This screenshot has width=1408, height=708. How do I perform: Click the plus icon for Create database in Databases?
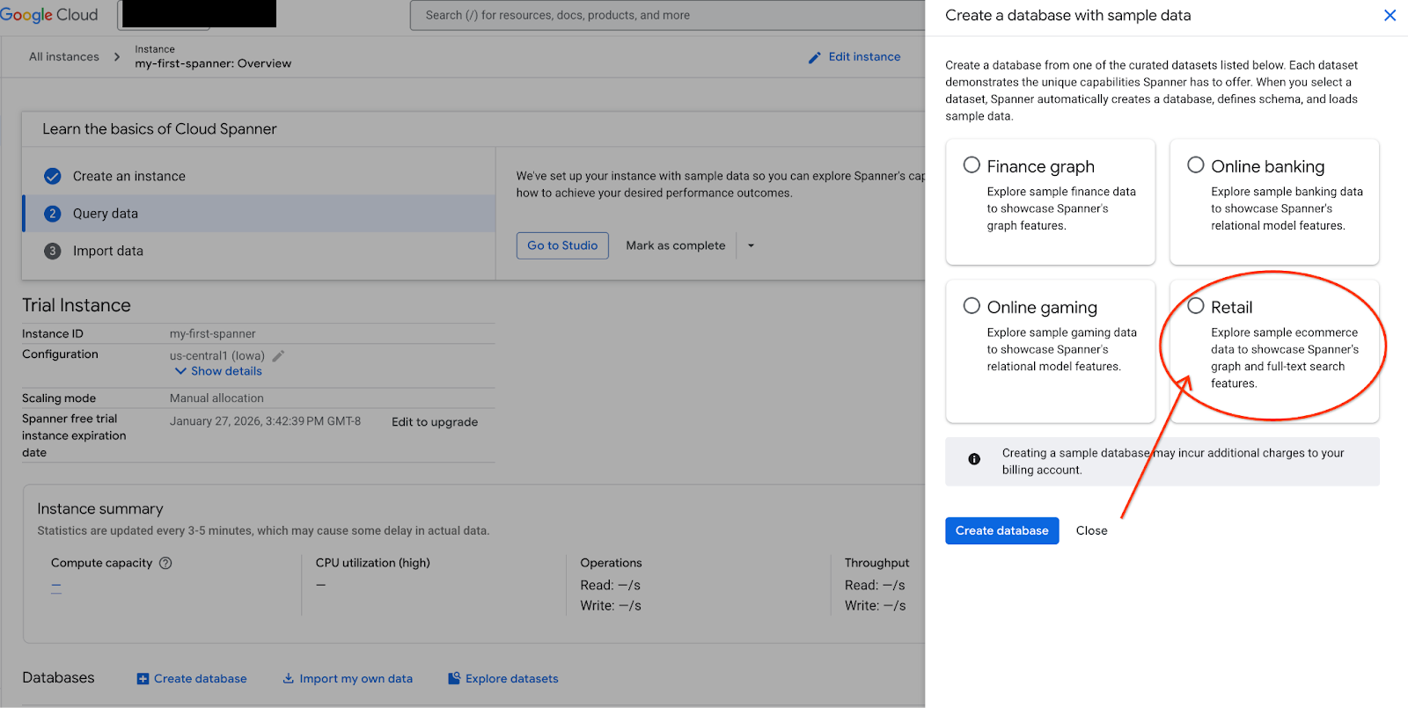pos(143,679)
